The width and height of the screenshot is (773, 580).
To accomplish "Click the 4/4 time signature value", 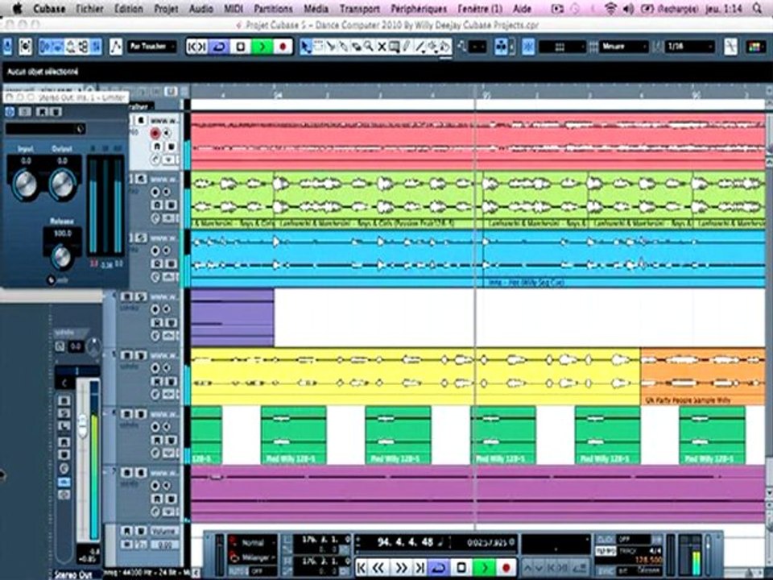I will coord(655,550).
